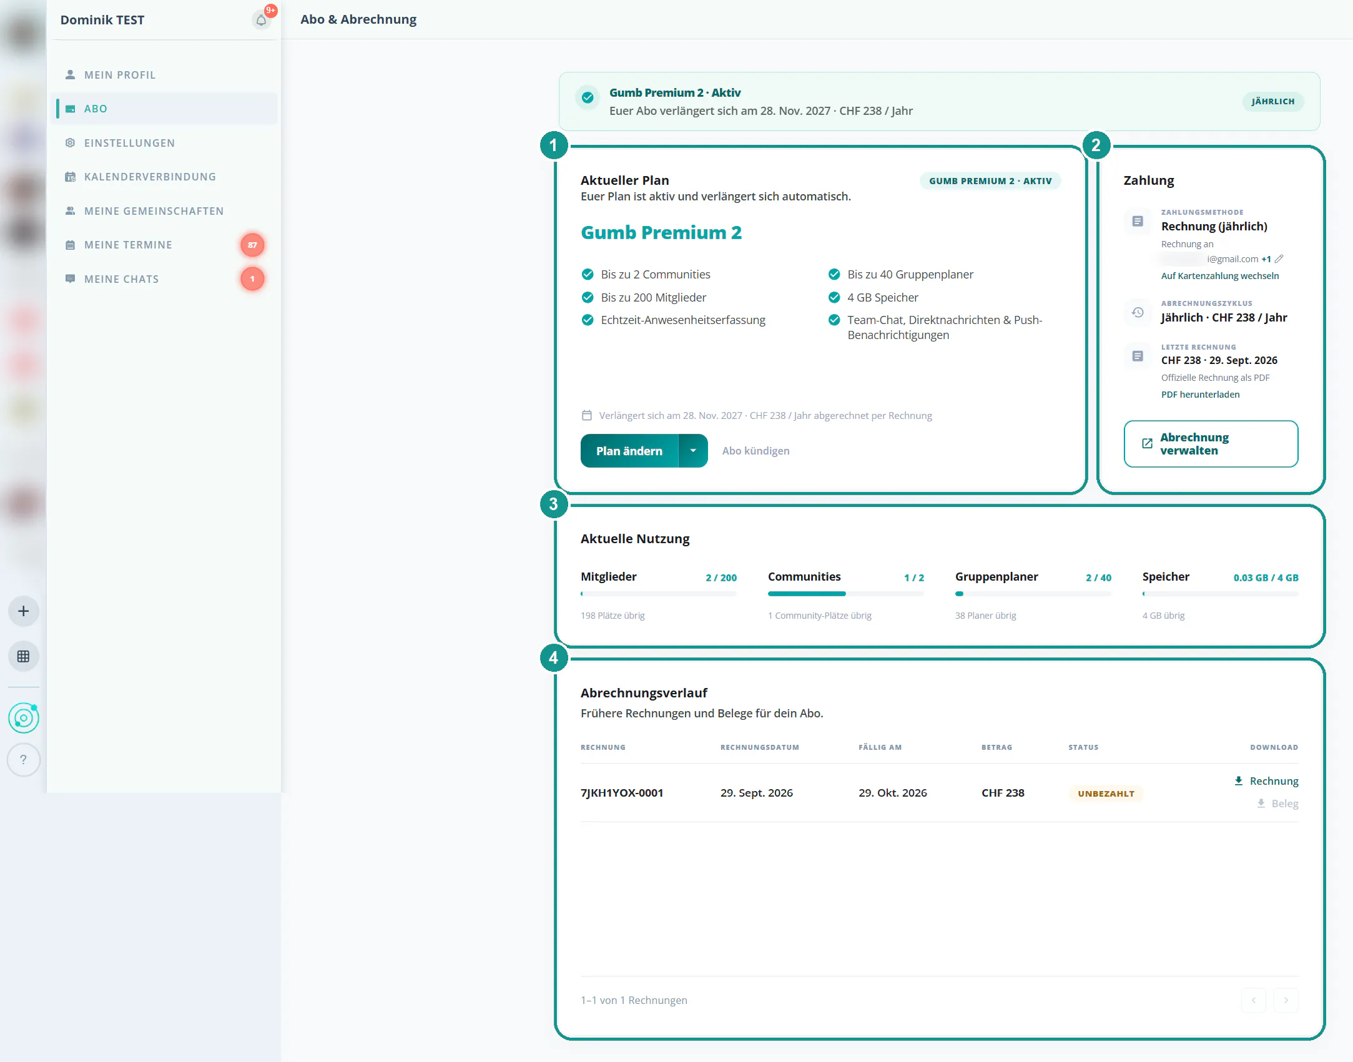Click the Communities usage progress bar
Screen dimensions: 1353x1062
(846, 594)
